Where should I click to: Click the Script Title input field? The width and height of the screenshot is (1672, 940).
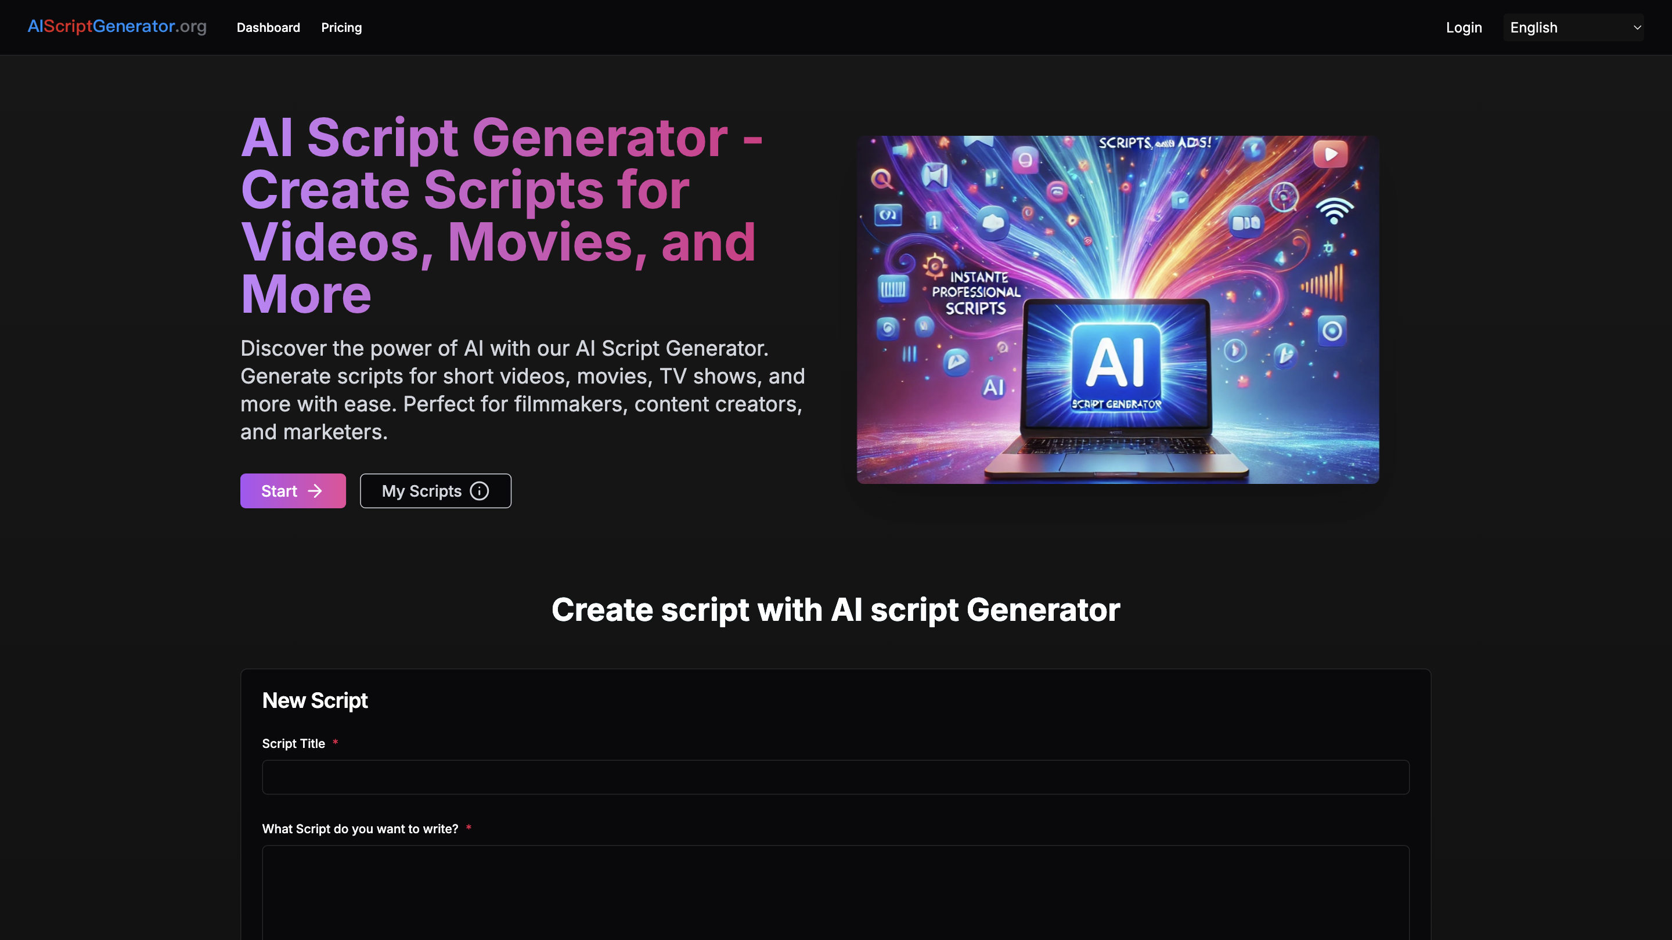click(835, 776)
